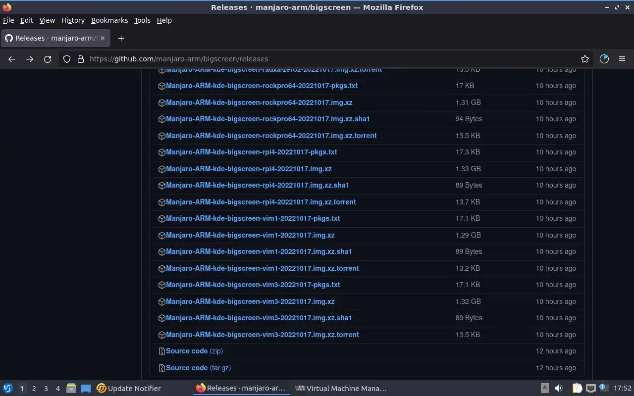This screenshot has height=396, width=634.
Task: Download vim3-20221017.img.xz.sha1
Action: (x=259, y=318)
